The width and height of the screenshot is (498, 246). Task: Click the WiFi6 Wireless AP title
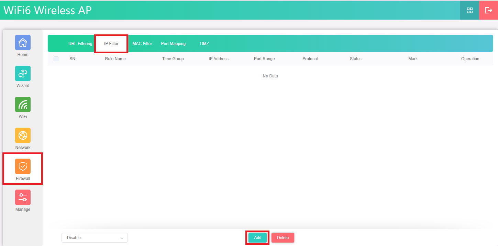[47, 10]
